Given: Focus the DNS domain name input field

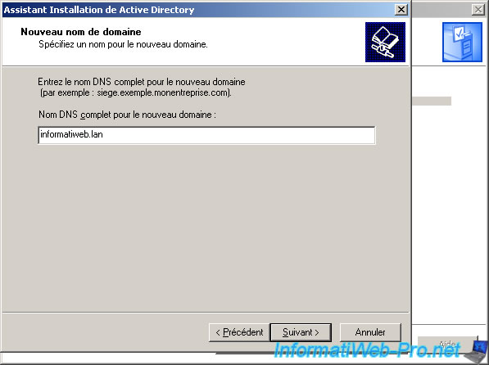Looking at the screenshot, I should click(x=206, y=135).
